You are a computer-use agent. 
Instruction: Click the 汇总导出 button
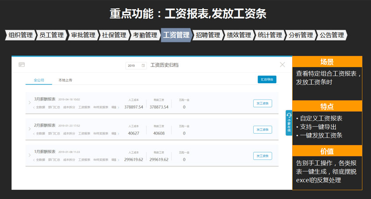(x=267, y=80)
